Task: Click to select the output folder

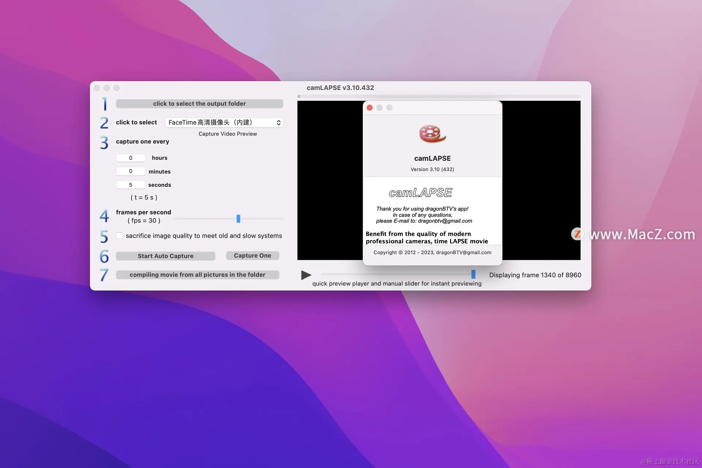Action: pyautogui.click(x=199, y=104)
